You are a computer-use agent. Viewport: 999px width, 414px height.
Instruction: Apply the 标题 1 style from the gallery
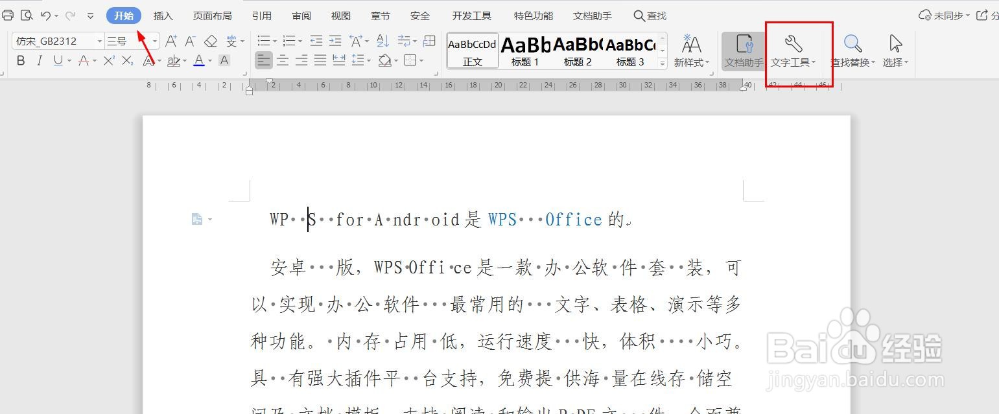coord(525,51)
